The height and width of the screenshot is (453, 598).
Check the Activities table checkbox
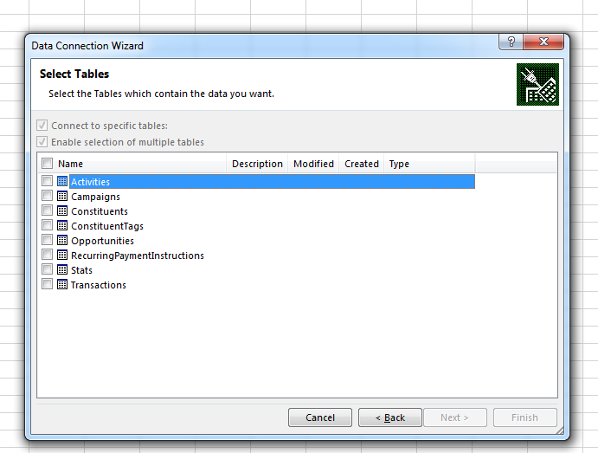coord(48,181)
